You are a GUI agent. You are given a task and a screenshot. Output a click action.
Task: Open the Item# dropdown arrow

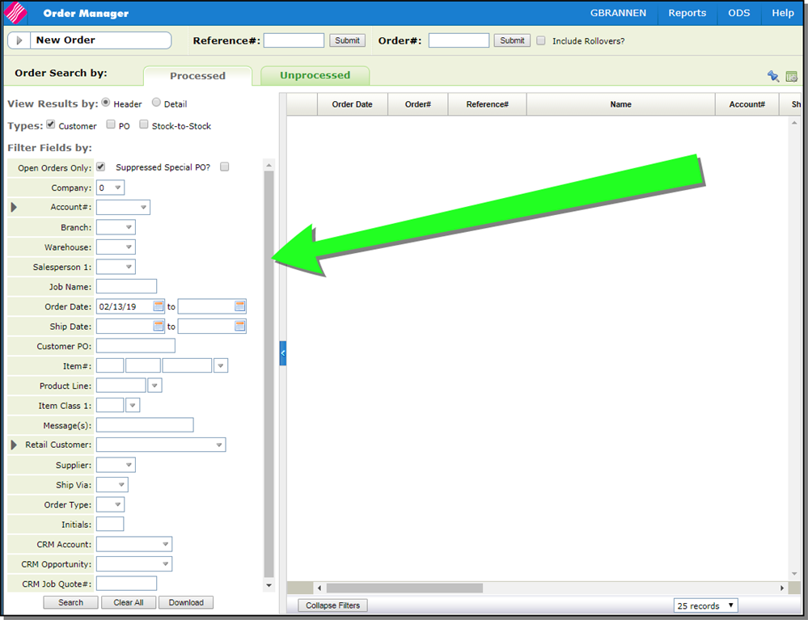click(221, 365)
